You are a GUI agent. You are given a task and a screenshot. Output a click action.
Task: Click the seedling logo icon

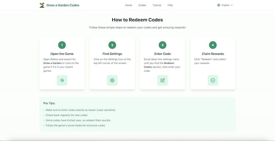(42, 5)
